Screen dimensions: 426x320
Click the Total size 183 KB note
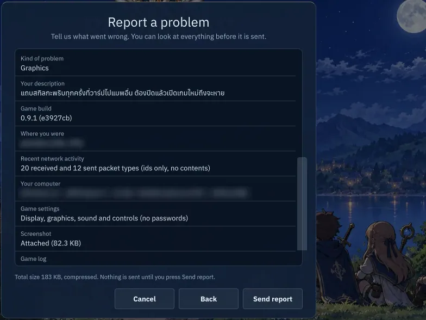[115, 277]
